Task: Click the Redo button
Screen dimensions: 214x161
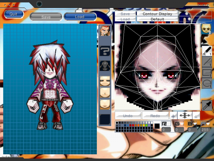Action: [x=155, y=116]
